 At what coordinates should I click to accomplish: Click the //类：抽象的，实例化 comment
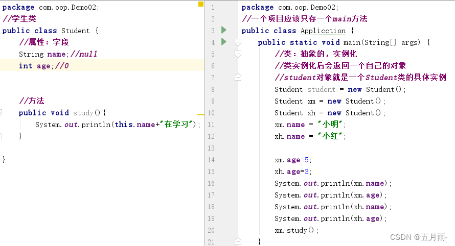point(316,54)
